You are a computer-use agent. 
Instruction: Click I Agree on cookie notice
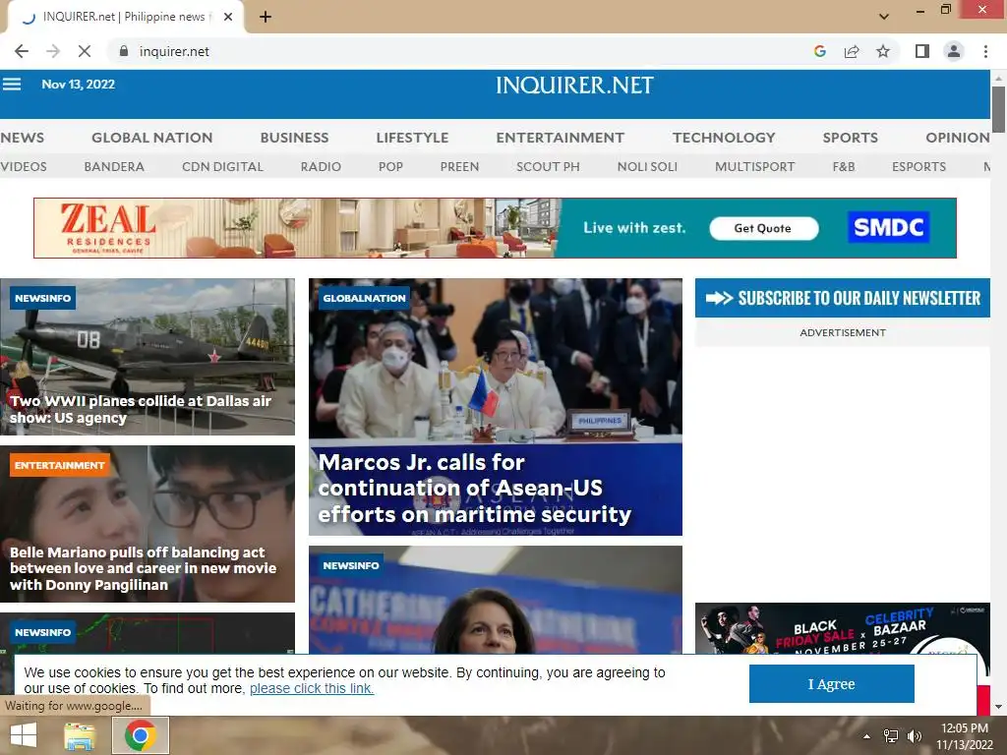click(x=831, y=684)
